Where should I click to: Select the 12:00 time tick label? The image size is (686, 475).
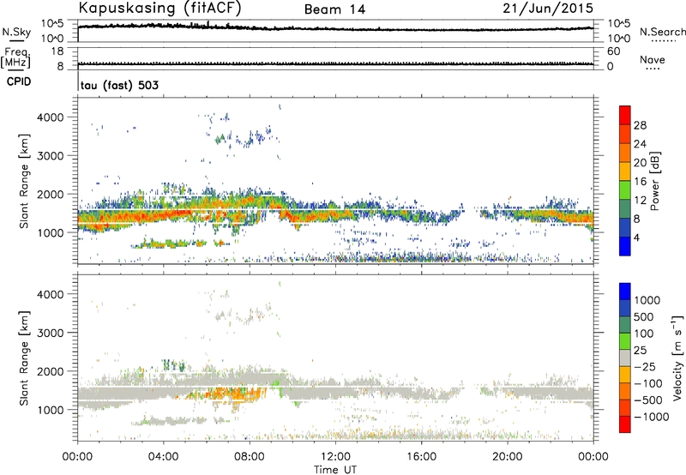click(x=335, y=457)
